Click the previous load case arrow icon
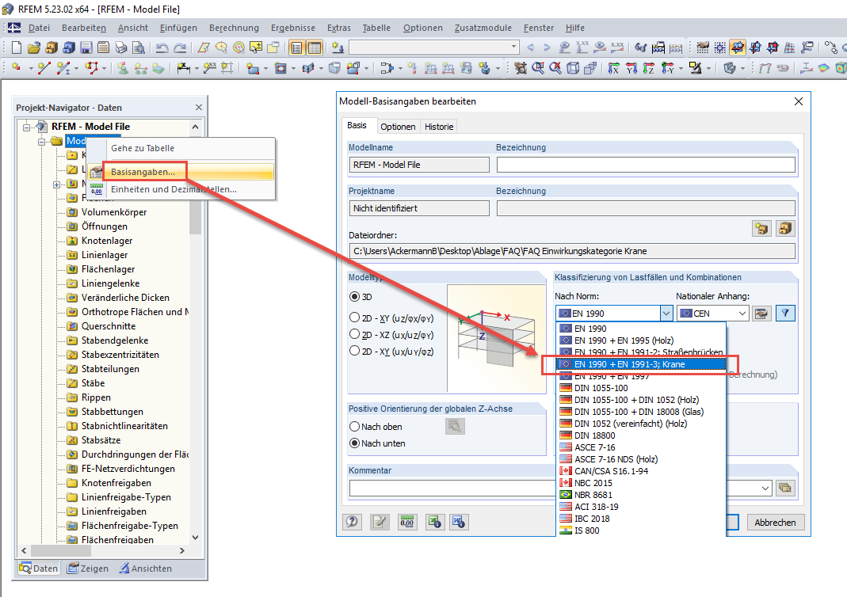The image size is (847, 597). tap(530, 48)
